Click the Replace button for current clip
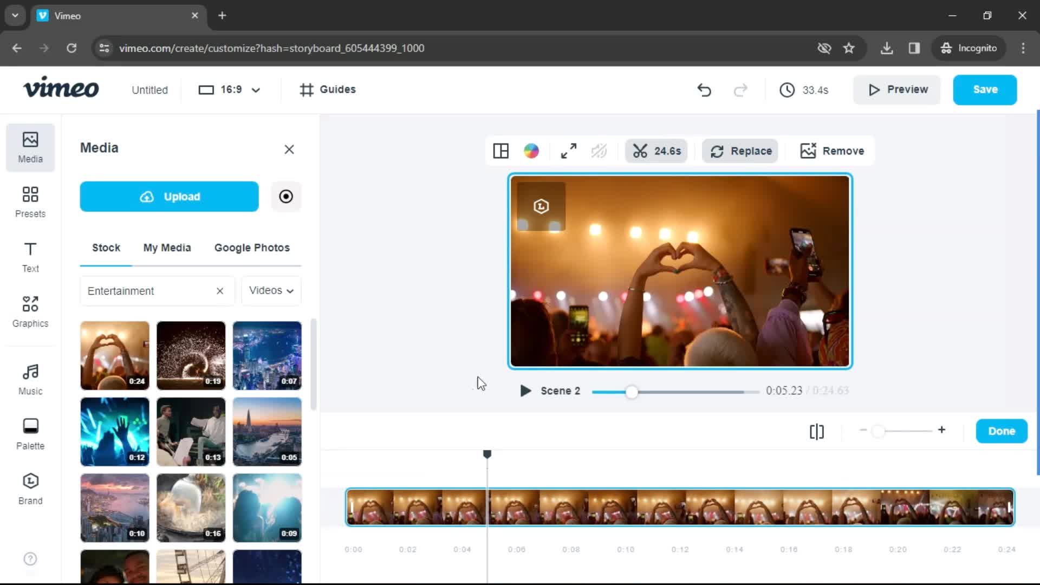 coord(740,151)
